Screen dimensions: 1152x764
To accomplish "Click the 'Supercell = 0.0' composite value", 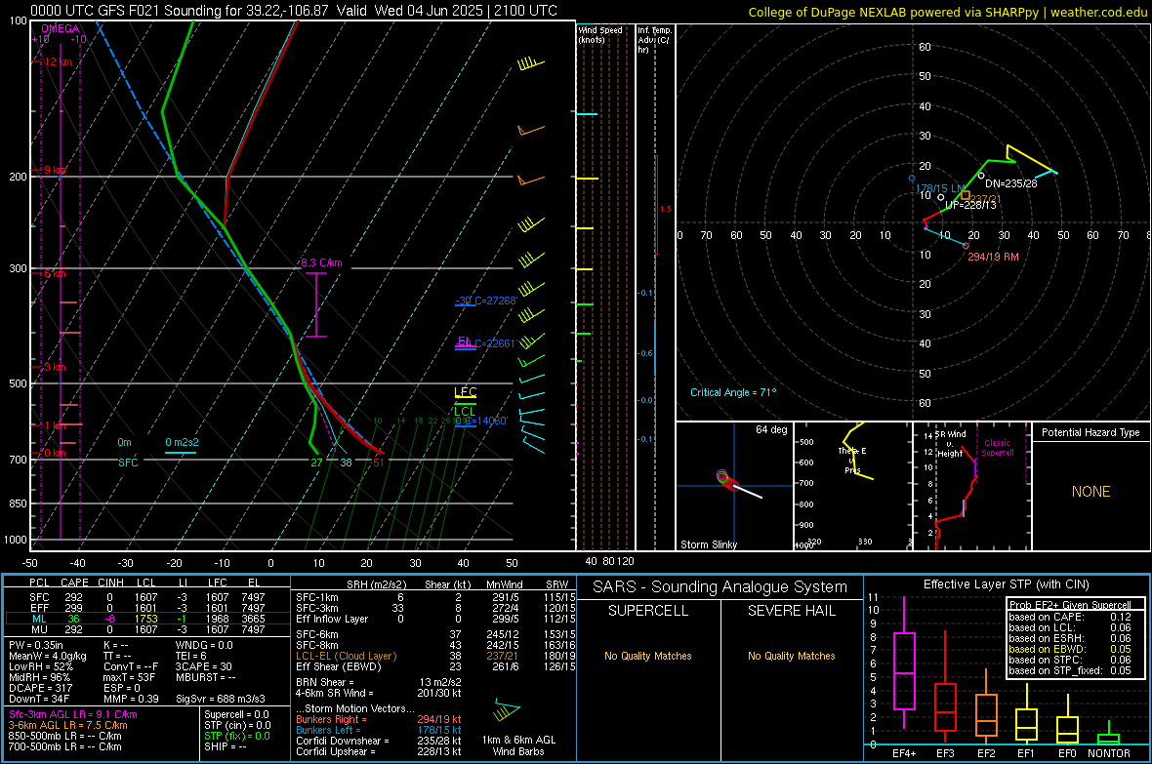I will (236, 715).
